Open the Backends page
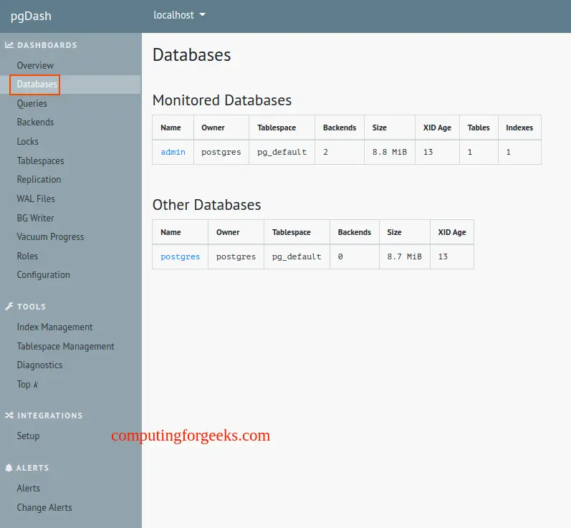This screenshot has width=571, height=528. 35,122
